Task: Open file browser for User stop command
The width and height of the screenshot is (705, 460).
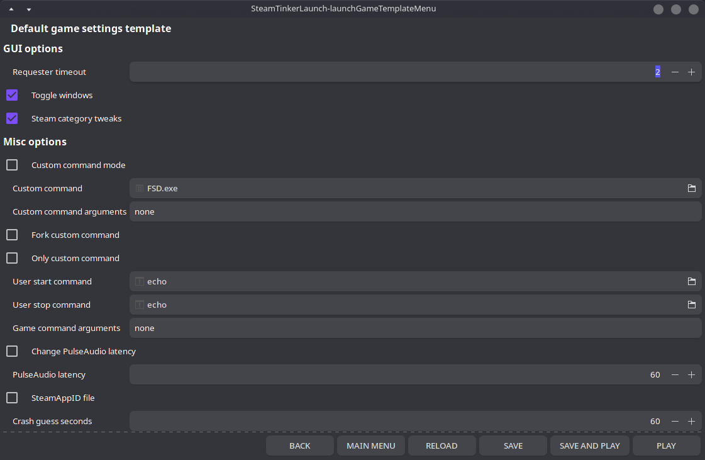Action: coord(691,305)
